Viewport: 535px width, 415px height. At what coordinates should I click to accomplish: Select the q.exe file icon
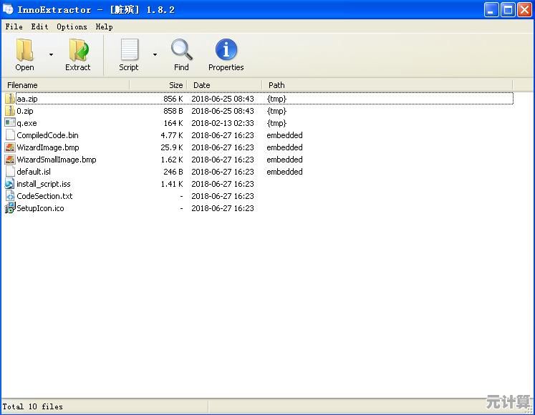tap(10, 123)
